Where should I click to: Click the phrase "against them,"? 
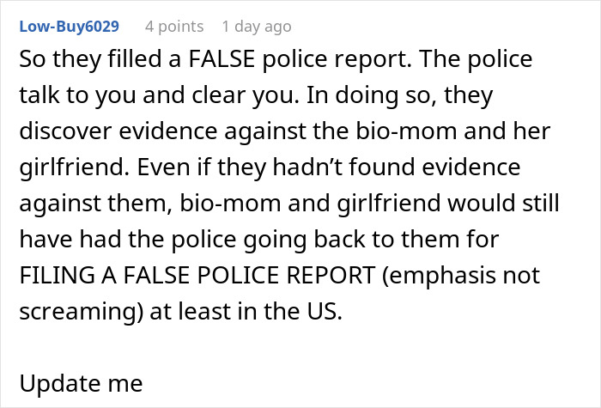tap(96, 204)
